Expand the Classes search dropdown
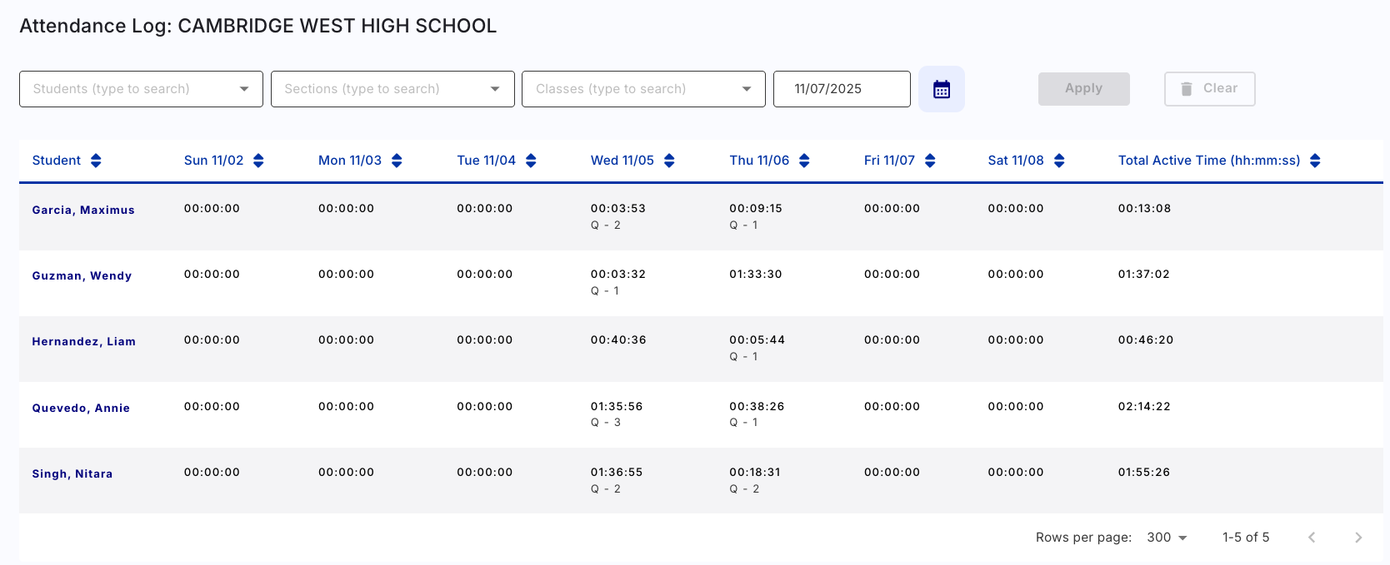This screenshot has height=565, width=1390. coord(747,89)
